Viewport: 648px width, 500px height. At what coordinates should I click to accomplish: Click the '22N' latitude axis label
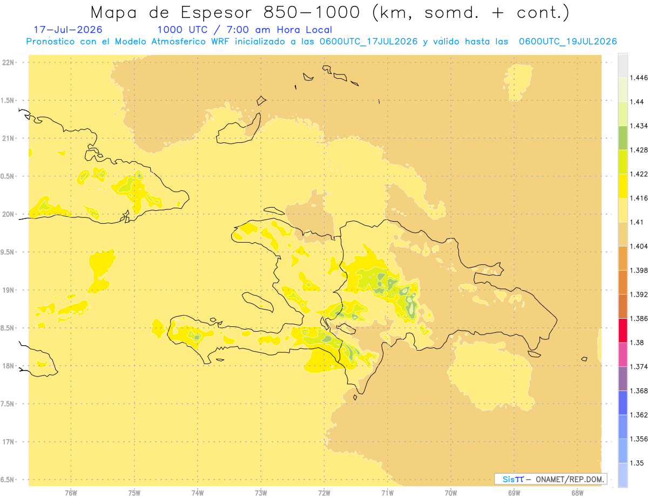[8, 63]
